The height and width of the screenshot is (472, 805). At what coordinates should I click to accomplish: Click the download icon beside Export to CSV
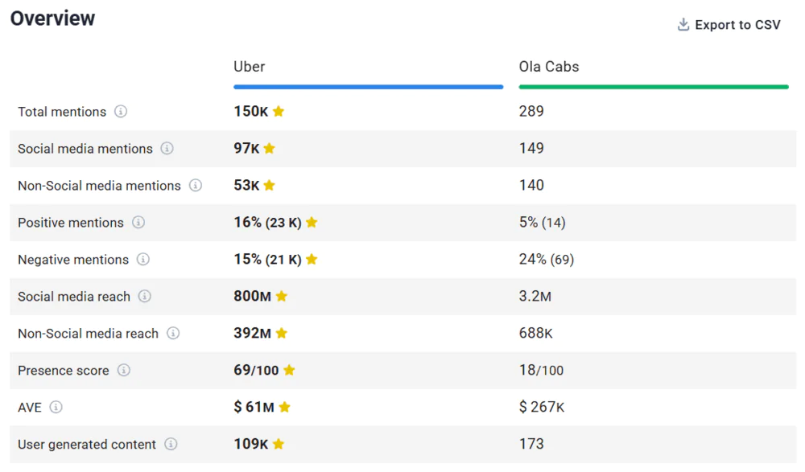click(x=683, y=25)
